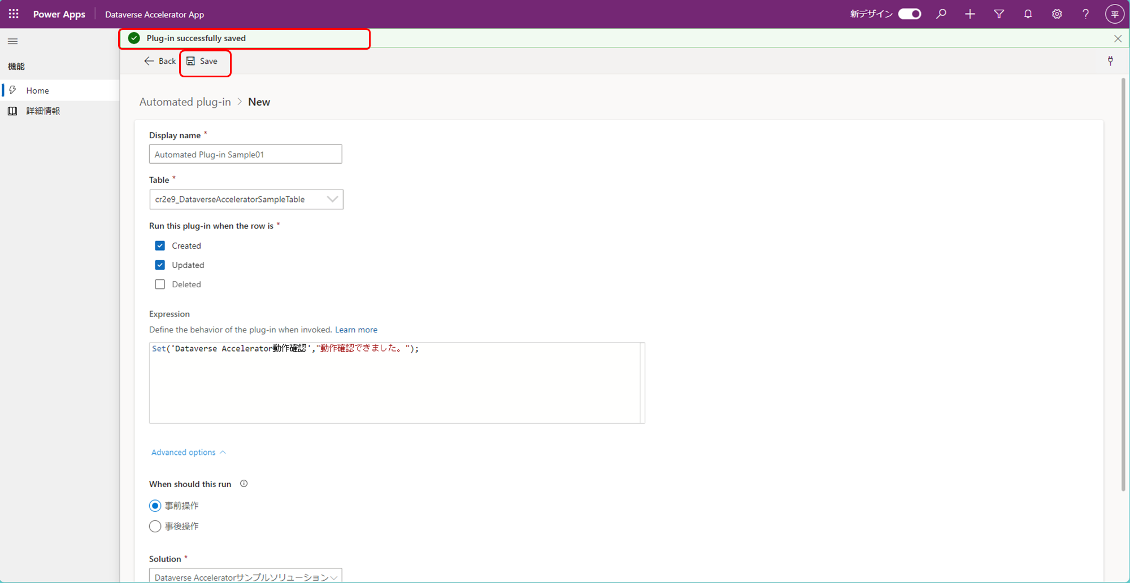The width and height of the screenshot is (1130, 583).
Task: Dismiss the saved notification with X
Action: (1118, 38)
